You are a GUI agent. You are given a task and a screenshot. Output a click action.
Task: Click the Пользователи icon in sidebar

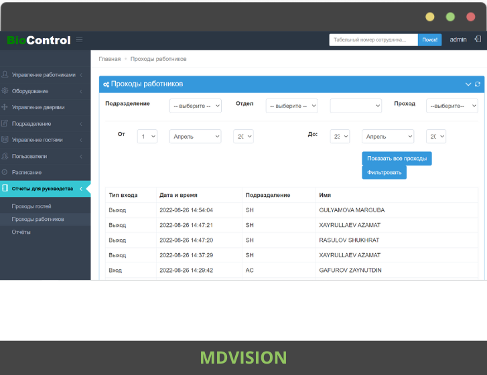(5, 156)
